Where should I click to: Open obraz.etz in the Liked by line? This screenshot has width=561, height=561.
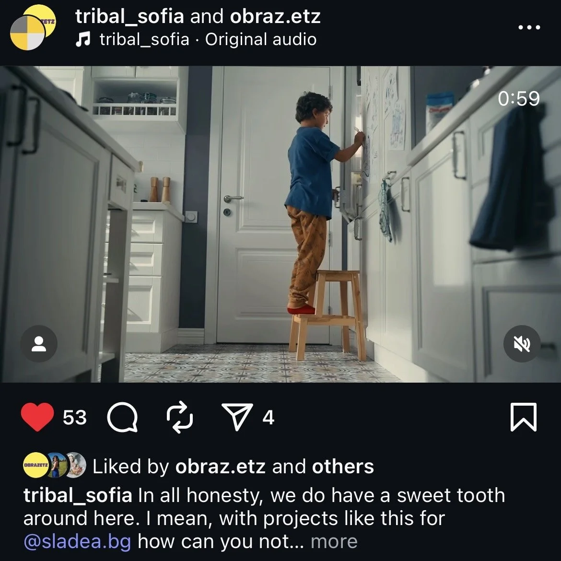(x=221, y=467)
